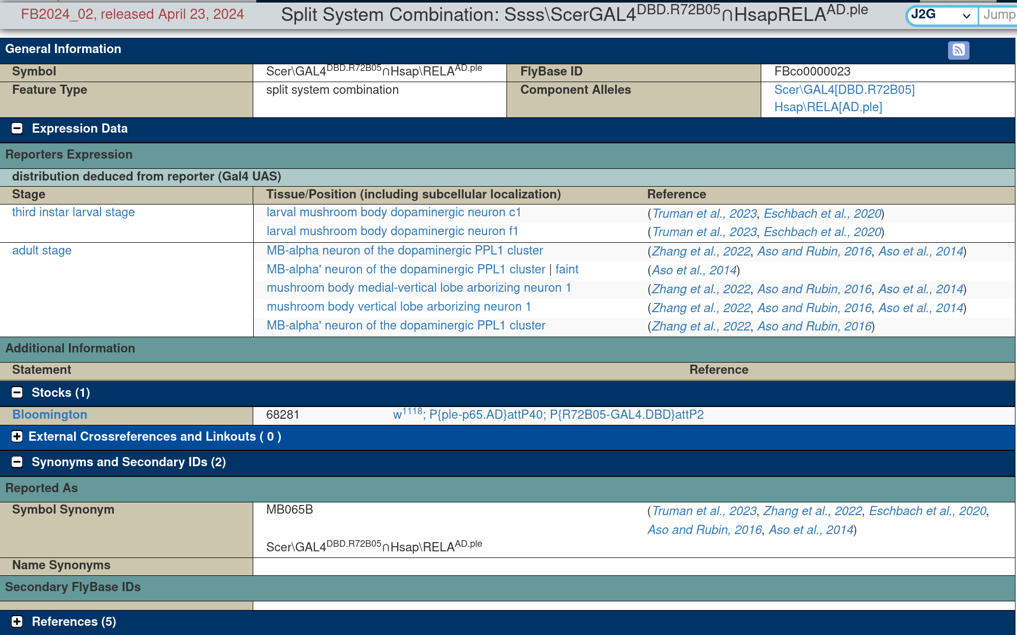1017x635 pixels.
Task: Open the adult stage link
Action: click(42, 250)
